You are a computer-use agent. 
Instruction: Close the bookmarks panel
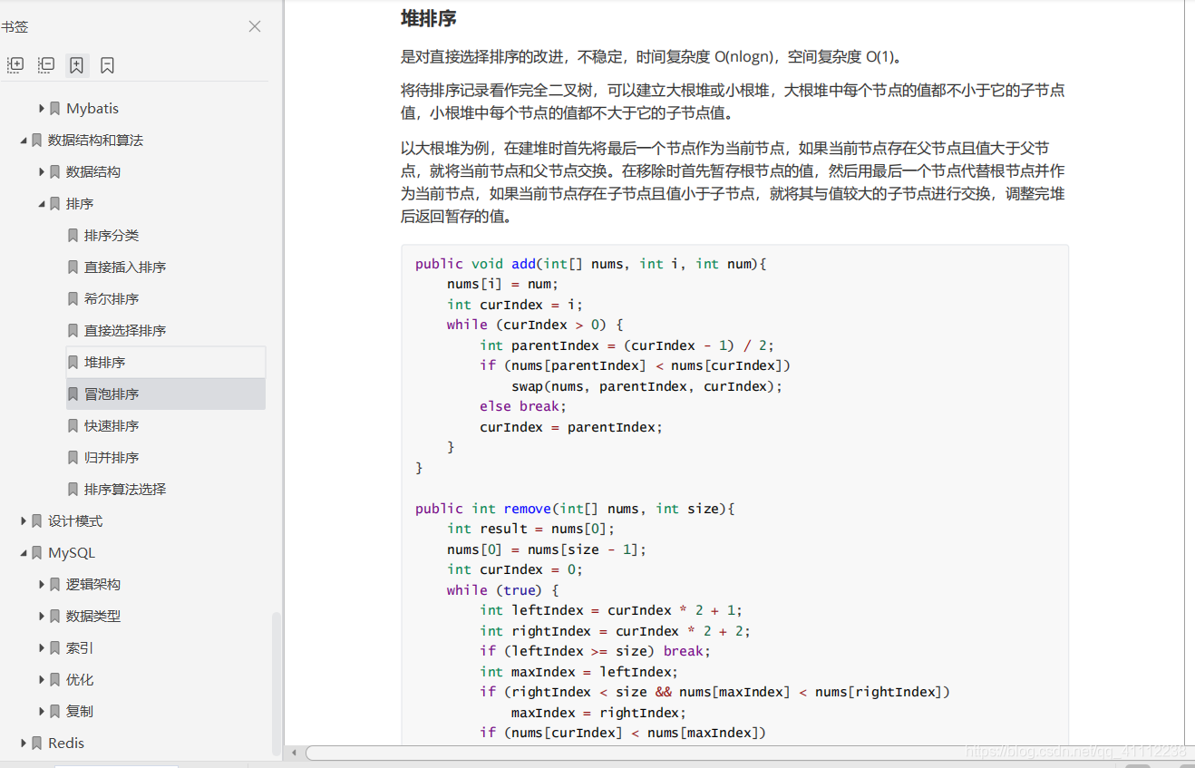click(x=255, y=26)
